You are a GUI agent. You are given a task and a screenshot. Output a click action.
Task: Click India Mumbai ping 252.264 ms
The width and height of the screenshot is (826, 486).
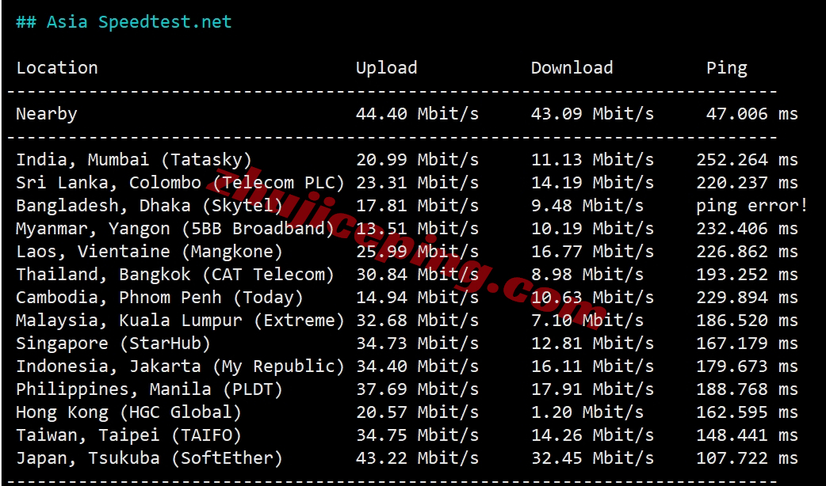click(x=747, y=159)
